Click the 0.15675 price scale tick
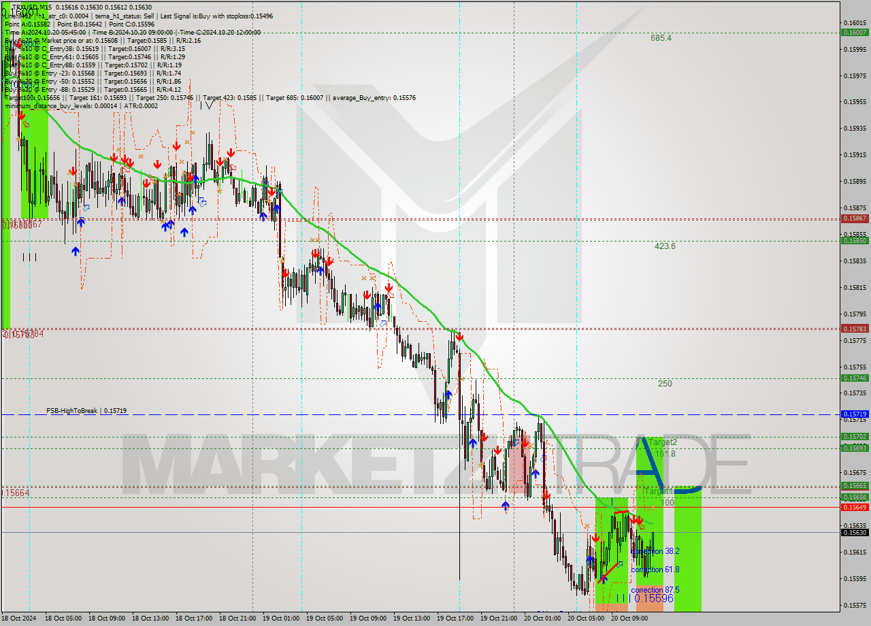The image size is (871, 626). point(855,472)
